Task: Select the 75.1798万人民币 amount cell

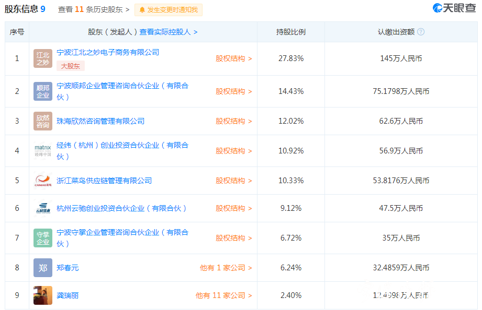Action: pos(401,91)
